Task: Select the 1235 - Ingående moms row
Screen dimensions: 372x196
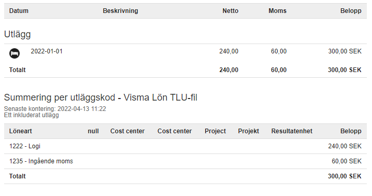Action: click(185, 161)
